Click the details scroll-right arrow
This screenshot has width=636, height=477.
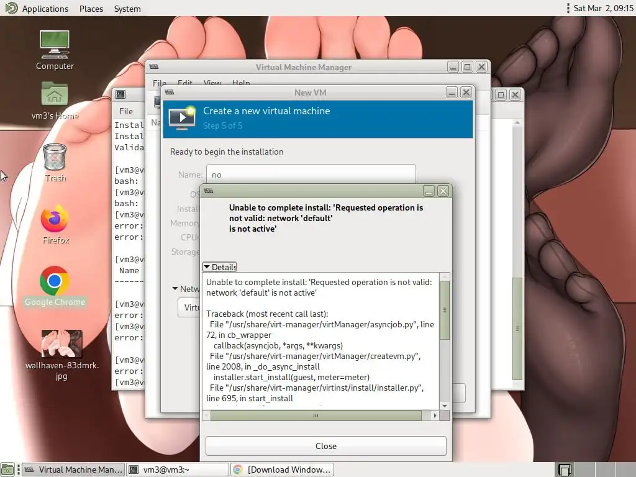tap(435, 416)
